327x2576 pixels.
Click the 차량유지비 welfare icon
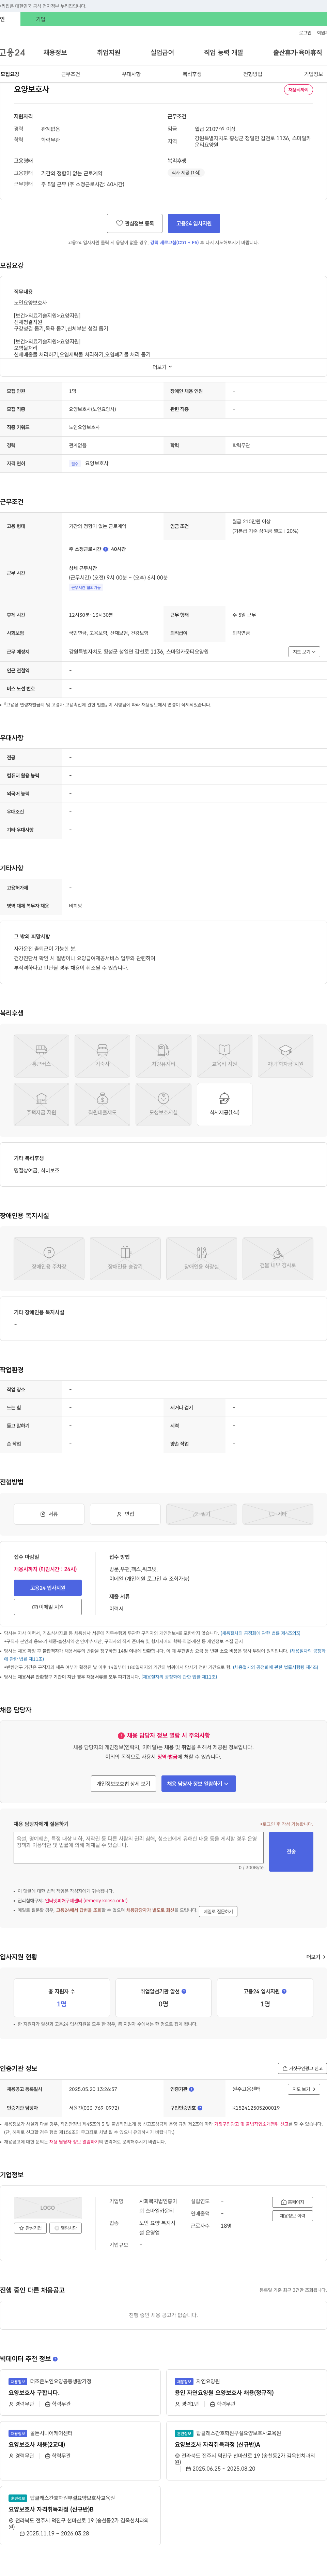(x=163, y=1056)
